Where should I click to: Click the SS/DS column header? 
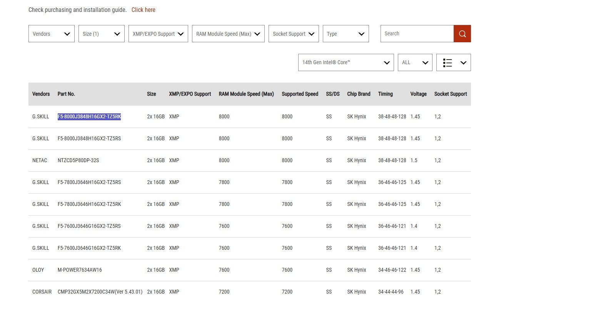(333, 94)
